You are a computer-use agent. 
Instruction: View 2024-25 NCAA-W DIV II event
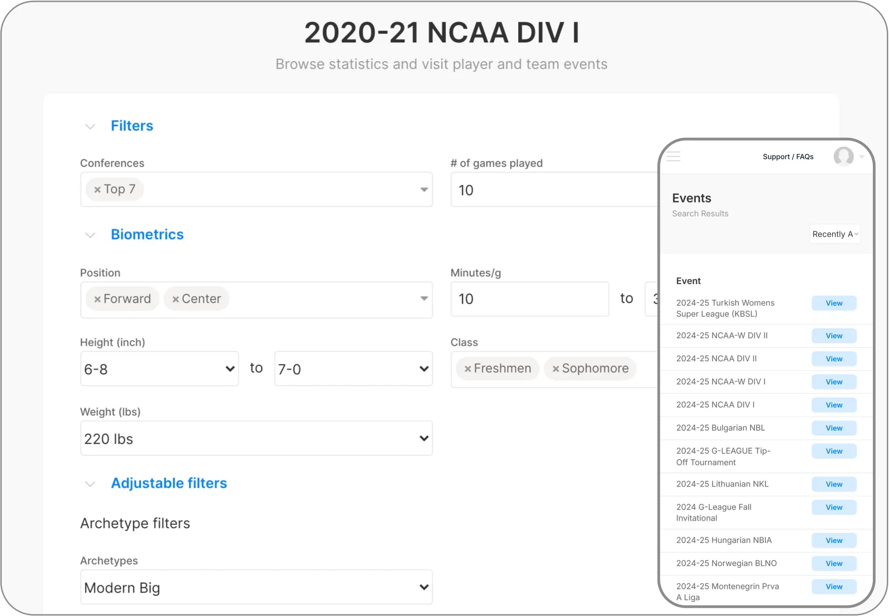point(834,336)
